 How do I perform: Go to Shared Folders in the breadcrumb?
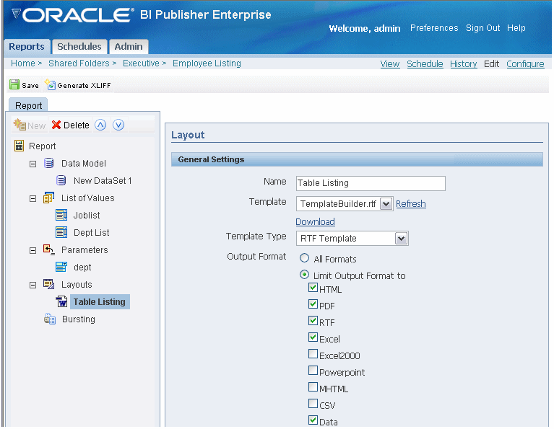tap(79, 63)
